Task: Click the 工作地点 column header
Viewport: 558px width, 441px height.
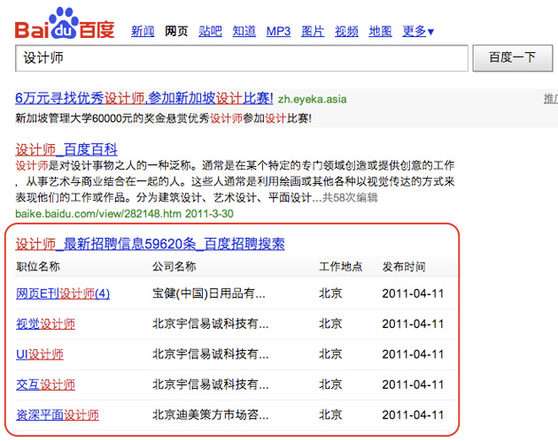Action: (341, 266)
